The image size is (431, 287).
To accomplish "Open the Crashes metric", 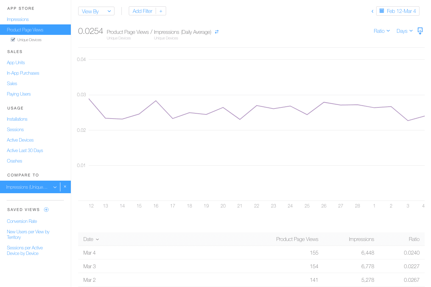I will tap(14, 161).
